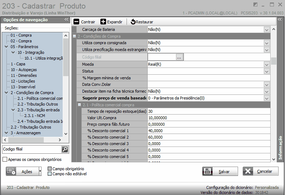
Task: Select 12 - Licitações in sections tree
Action: [23, 81]
